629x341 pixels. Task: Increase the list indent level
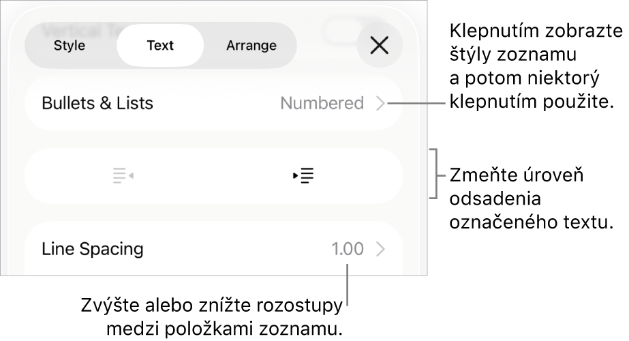303,176
